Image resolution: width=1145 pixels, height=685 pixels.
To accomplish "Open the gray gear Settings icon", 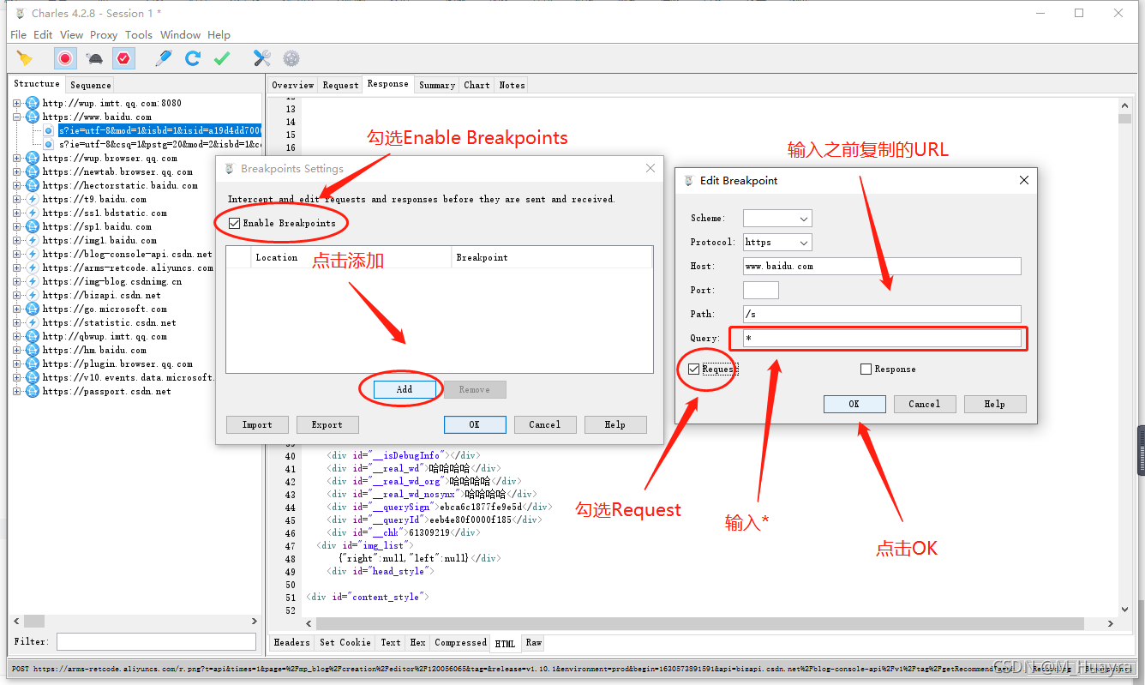I will [291, 58].
